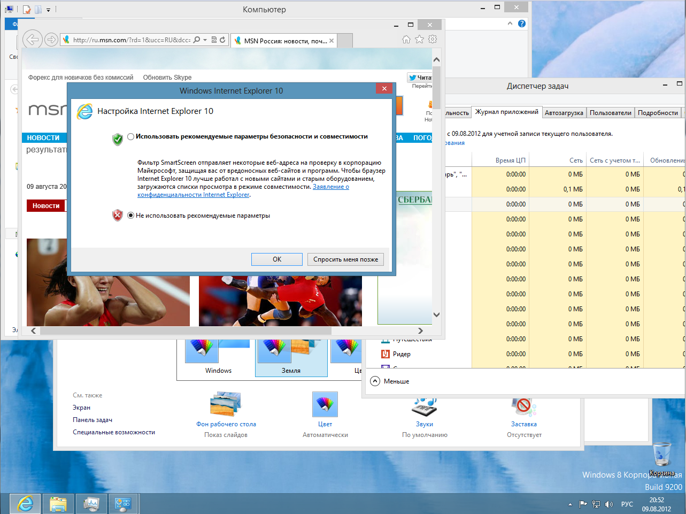Click the red Новости button on MSN page
The width and height of the screenshot is (686, 514).
coord(46,206)
